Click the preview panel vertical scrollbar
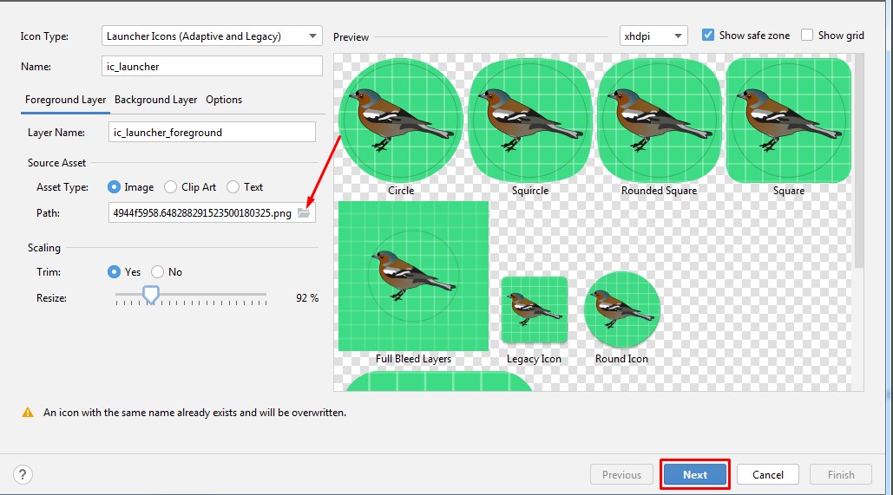The image size is (893, 495). coord(859,160)
